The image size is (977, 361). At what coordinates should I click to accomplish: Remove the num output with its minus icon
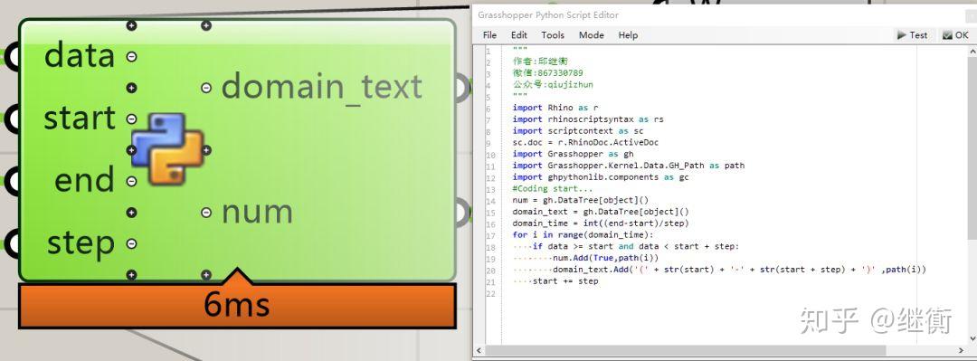coord(206,213)
